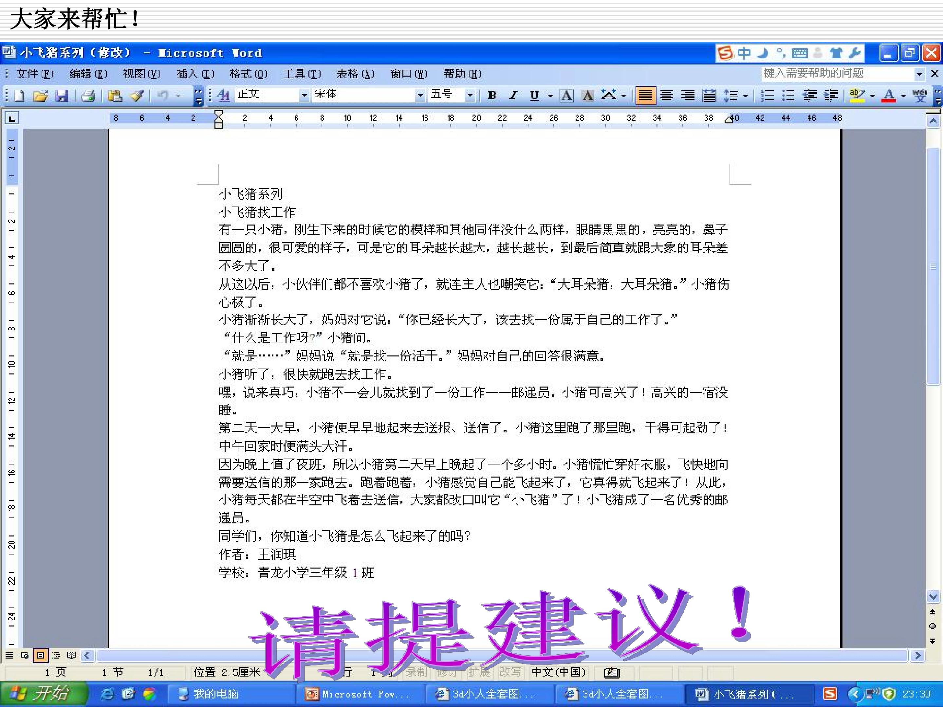Open the 插入(I) menu
This screenshot has height=707, width=943.
point(195,74)
